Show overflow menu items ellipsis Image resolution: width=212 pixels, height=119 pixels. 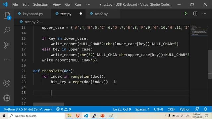click(x=88, y=4)
